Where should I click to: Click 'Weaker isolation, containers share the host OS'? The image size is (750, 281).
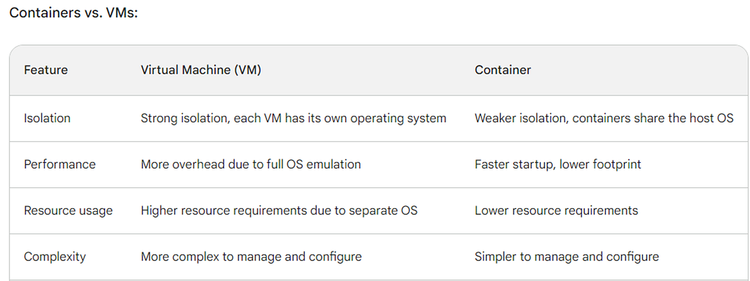(604, 118)
